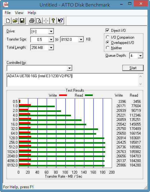Click the New document toolbar icon
150x192 pixels.
coord(8,21)
